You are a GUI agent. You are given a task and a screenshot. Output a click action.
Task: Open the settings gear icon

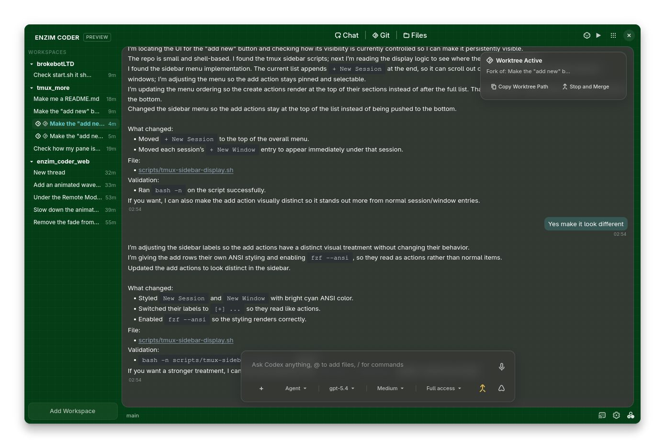pyautogui.click(x=616, y=415)
